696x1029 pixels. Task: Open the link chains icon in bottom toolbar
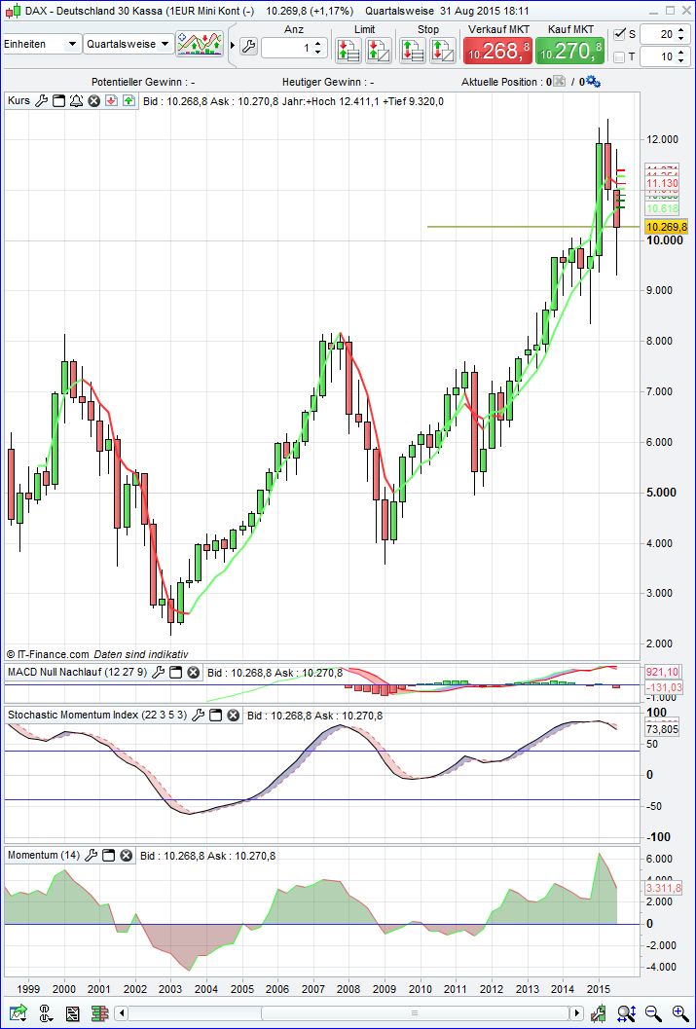point(47,1012)
